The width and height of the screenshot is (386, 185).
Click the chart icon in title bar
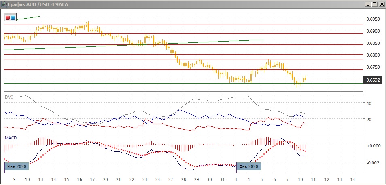pos(4,4)
